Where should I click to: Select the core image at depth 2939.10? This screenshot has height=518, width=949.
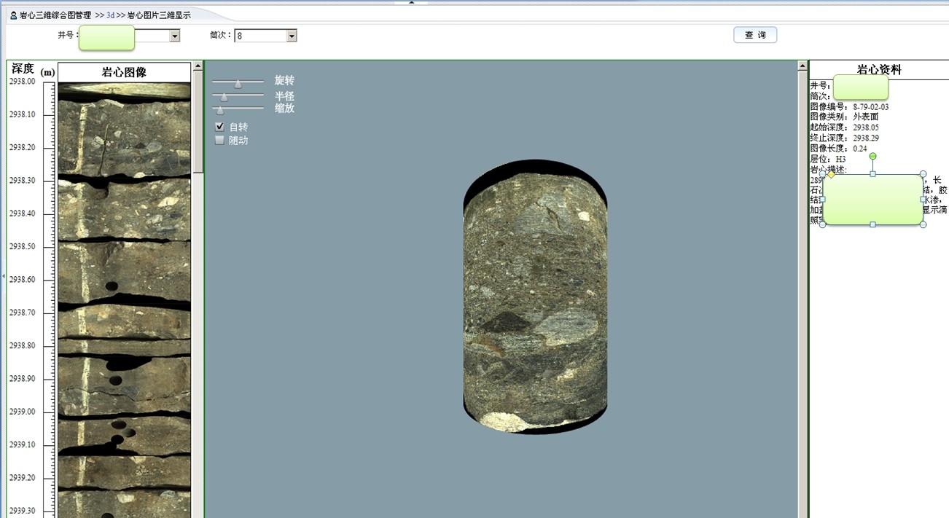click(124, 436)
